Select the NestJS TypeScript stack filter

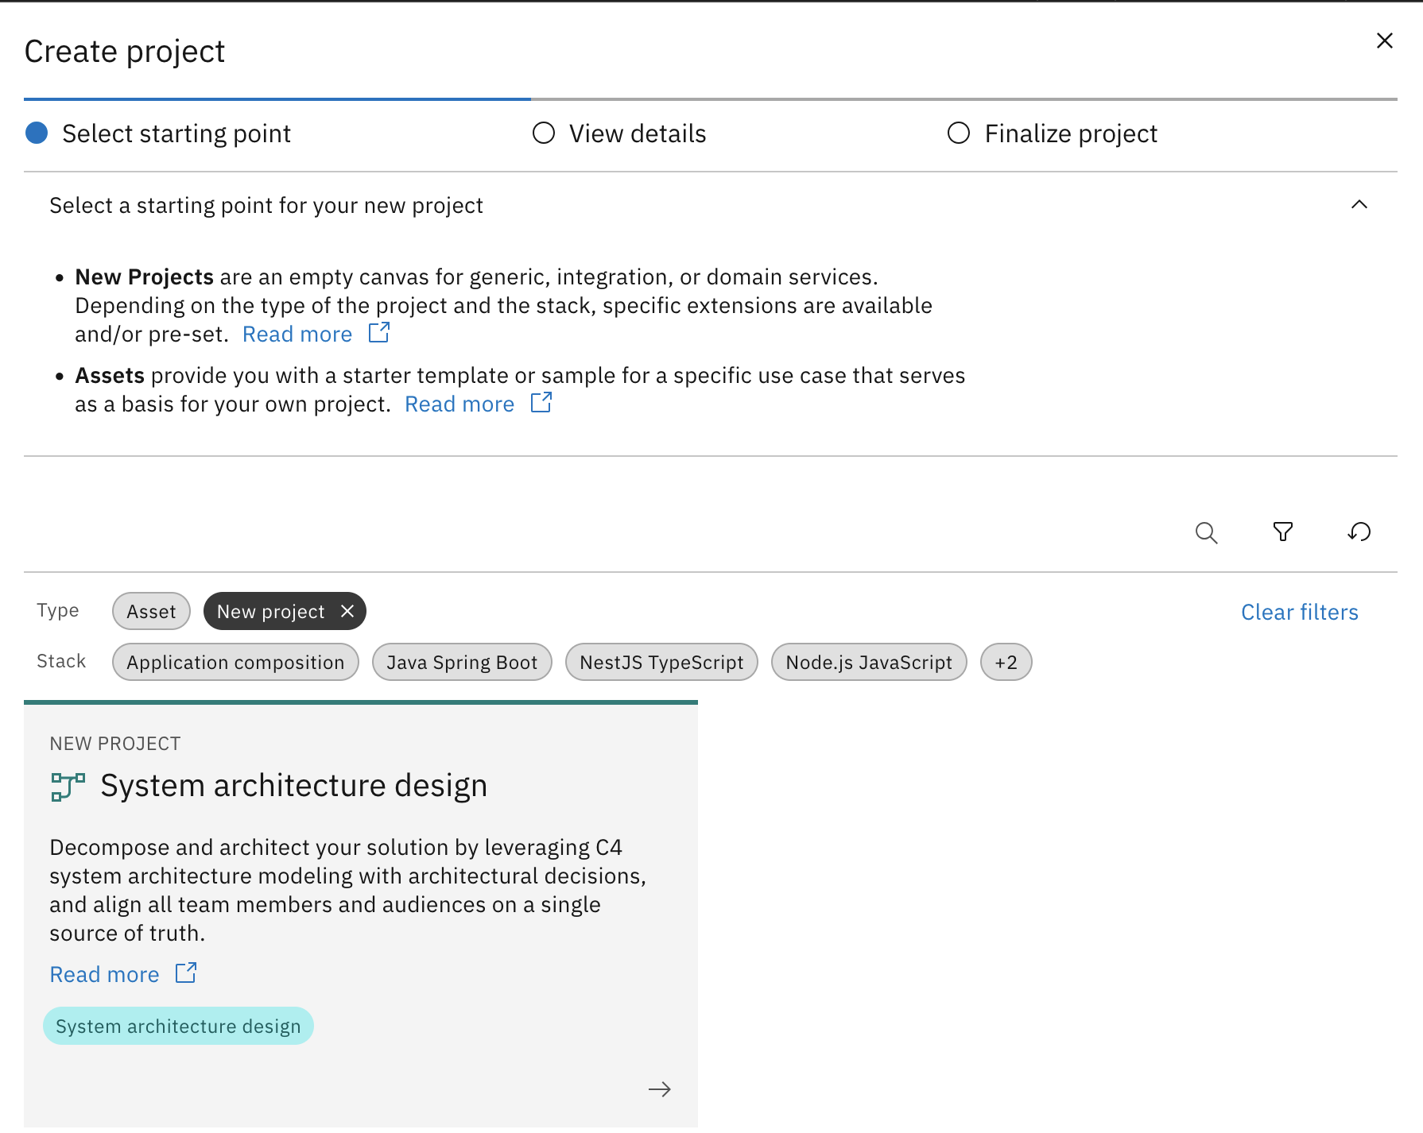[x=661, y=661]
